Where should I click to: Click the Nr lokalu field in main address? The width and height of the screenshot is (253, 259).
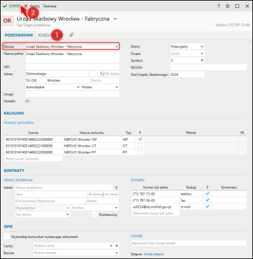tap(112, 73)
